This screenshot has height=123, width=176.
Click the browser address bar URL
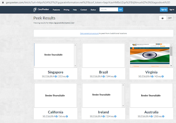88,2
